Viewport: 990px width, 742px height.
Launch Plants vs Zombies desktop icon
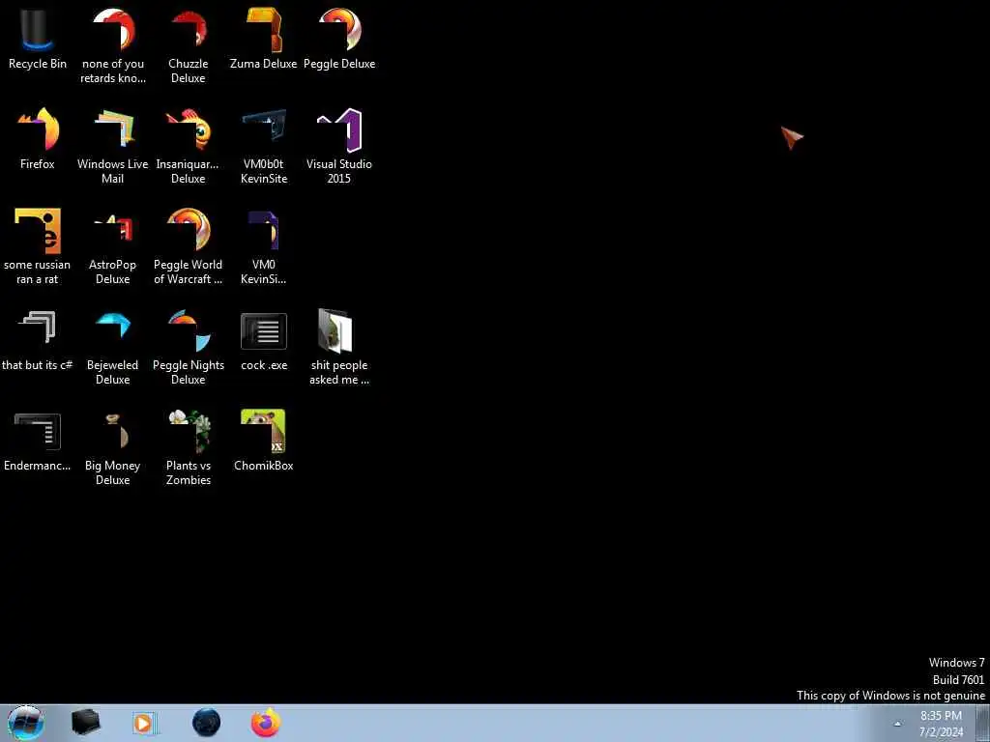point(189,447)
